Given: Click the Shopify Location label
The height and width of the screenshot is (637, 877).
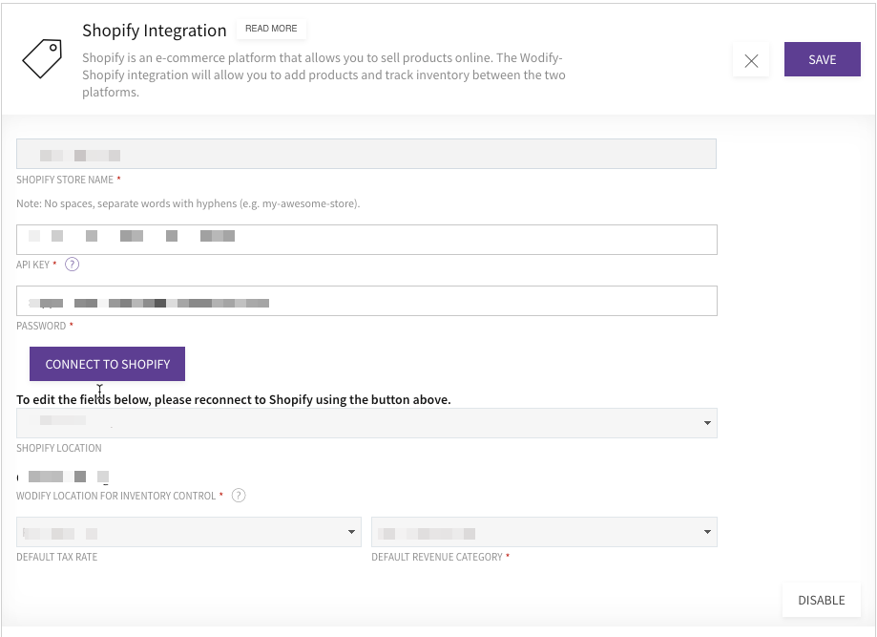Looking at the screenshot, I should point(59,448).
